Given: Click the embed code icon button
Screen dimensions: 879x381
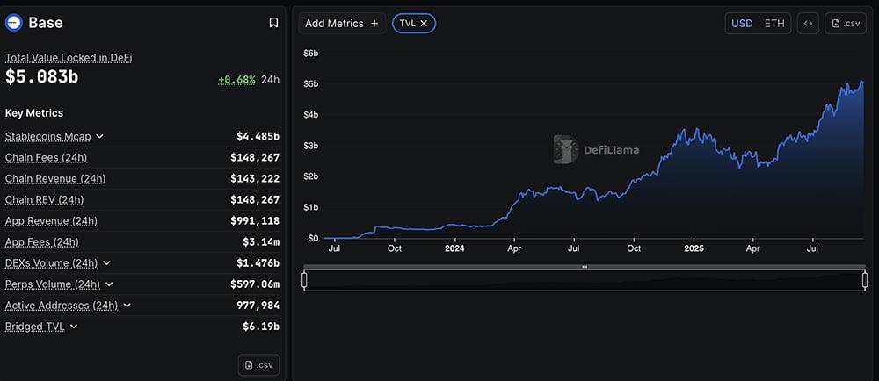Looking at the screenshot, I should [808, 24].
